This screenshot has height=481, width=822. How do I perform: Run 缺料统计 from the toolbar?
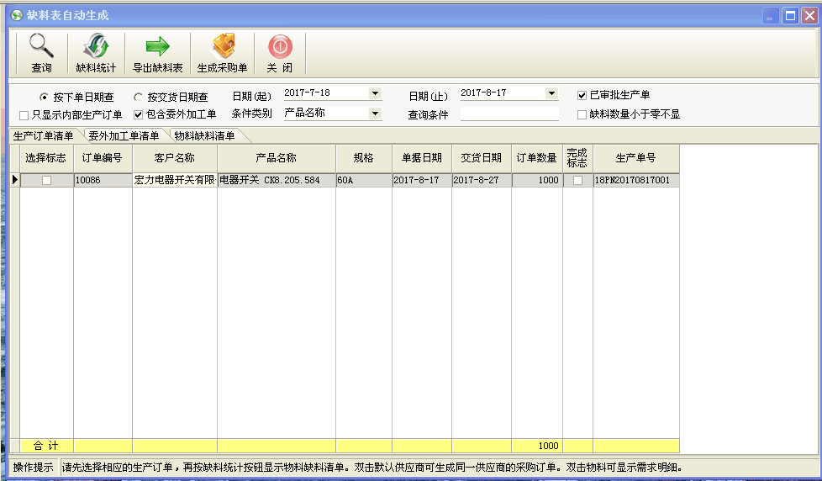click(96, 47)
